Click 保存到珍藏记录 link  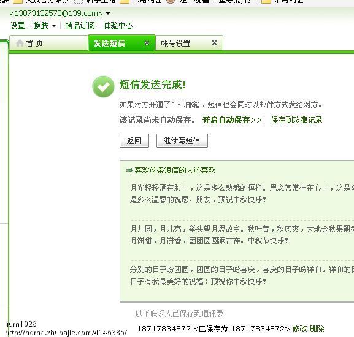tap(296, 120)
